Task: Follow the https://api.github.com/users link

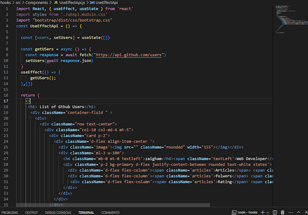Action: pos(129,55)
